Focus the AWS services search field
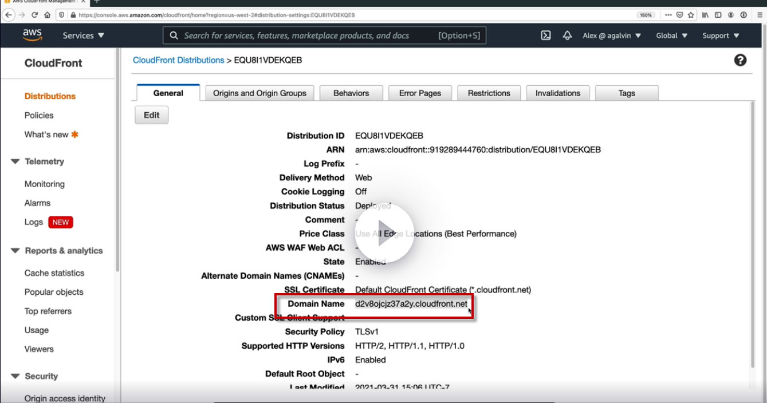This screenshot has width=767, height=403. pos(325,35)
